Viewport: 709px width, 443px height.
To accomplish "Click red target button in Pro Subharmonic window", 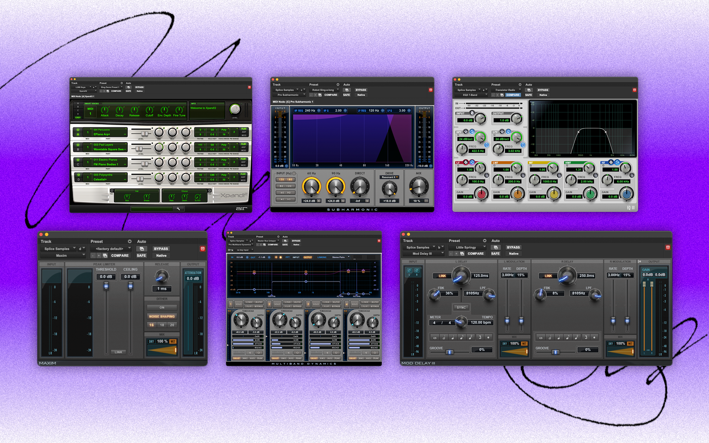I will coord(431,90).
